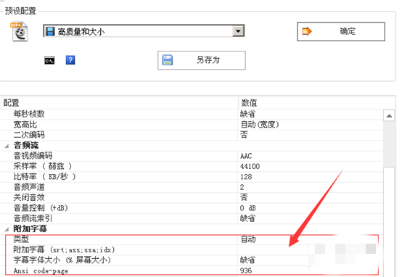
Task: Open the 高质量和大小 preset dropdown
Action: coord(144,31)
